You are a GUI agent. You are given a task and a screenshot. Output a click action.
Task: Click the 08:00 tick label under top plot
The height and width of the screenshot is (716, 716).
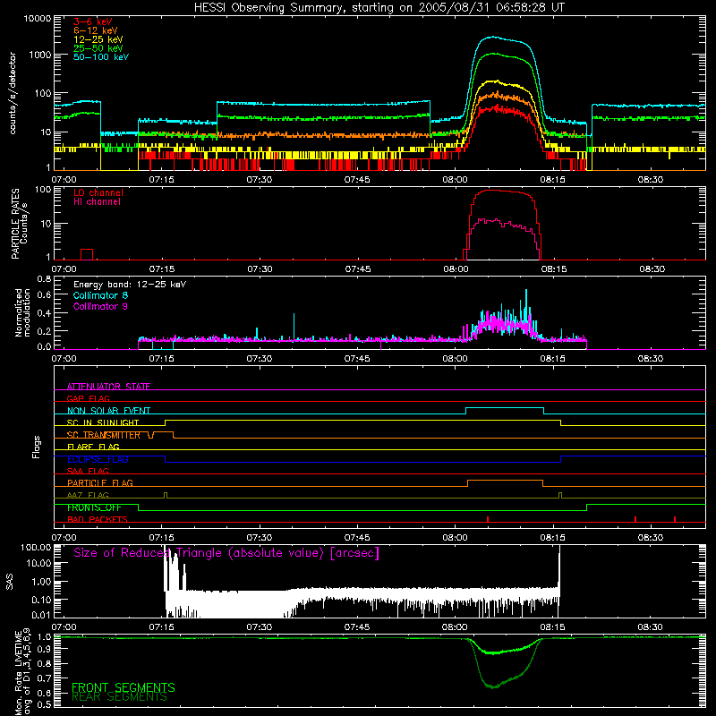455,180
